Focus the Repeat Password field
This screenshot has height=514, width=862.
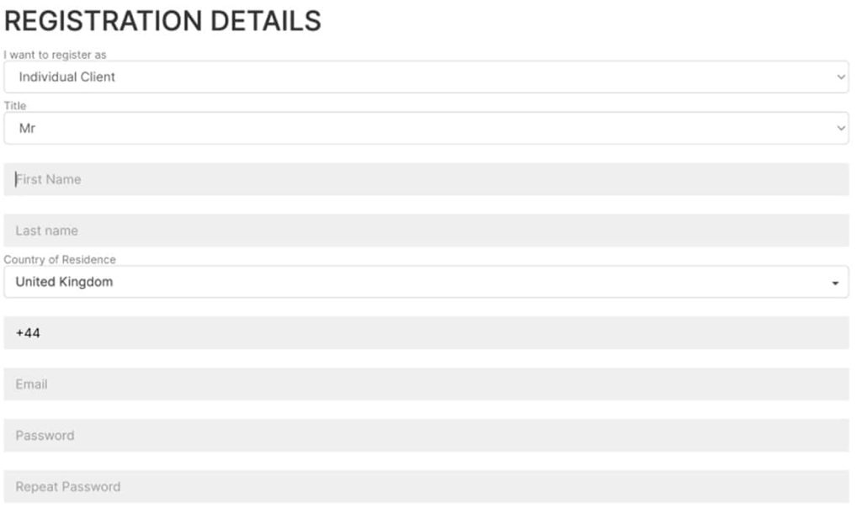[x=426, y=488]
